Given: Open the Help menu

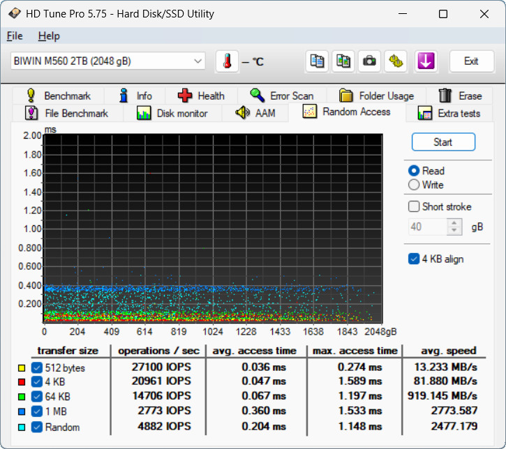Looking at the screenshot, I should (x=49, y=36).
